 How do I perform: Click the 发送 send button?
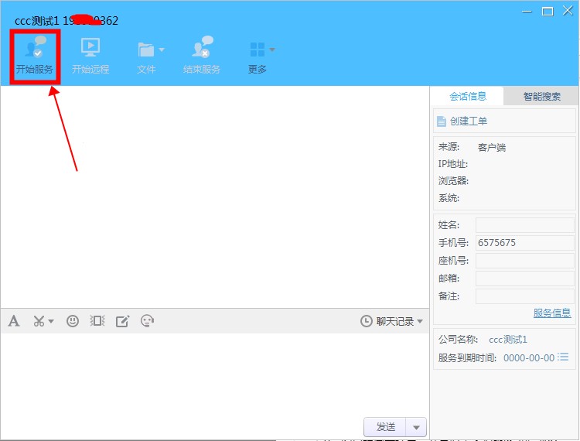pyautogui.click(x=385, y=427)
